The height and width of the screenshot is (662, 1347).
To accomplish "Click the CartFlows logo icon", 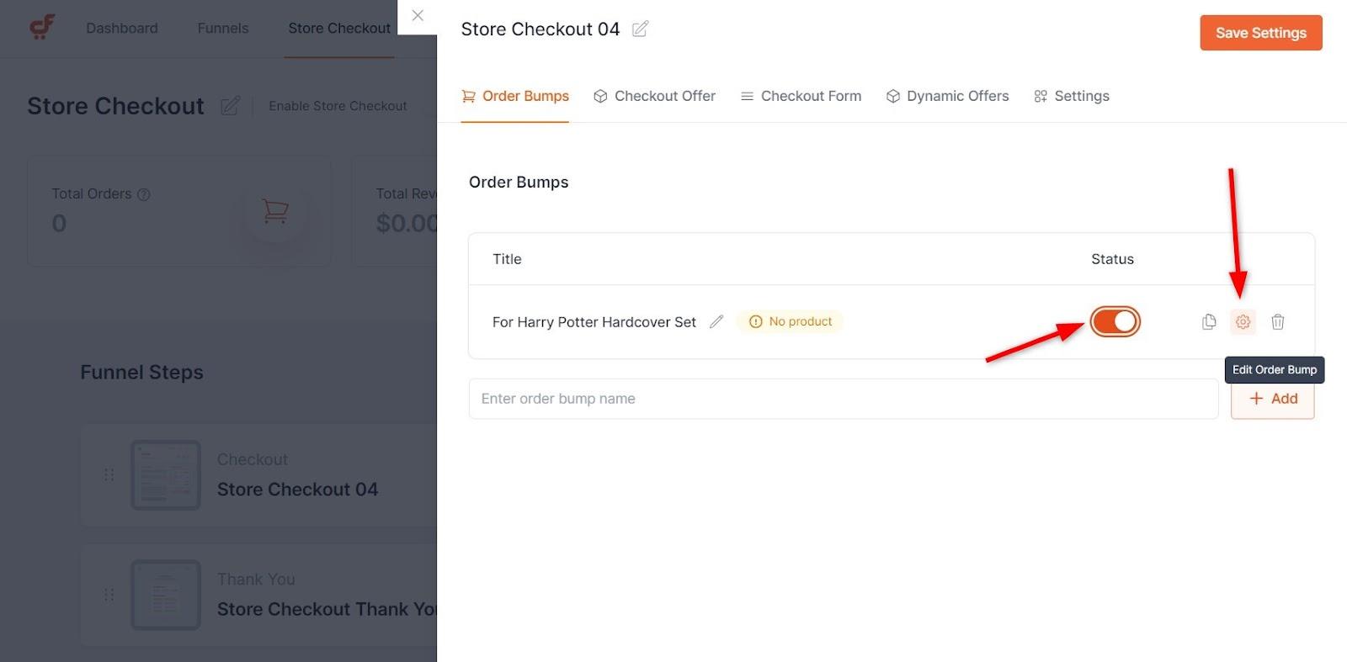I will [x=42, y=27].
